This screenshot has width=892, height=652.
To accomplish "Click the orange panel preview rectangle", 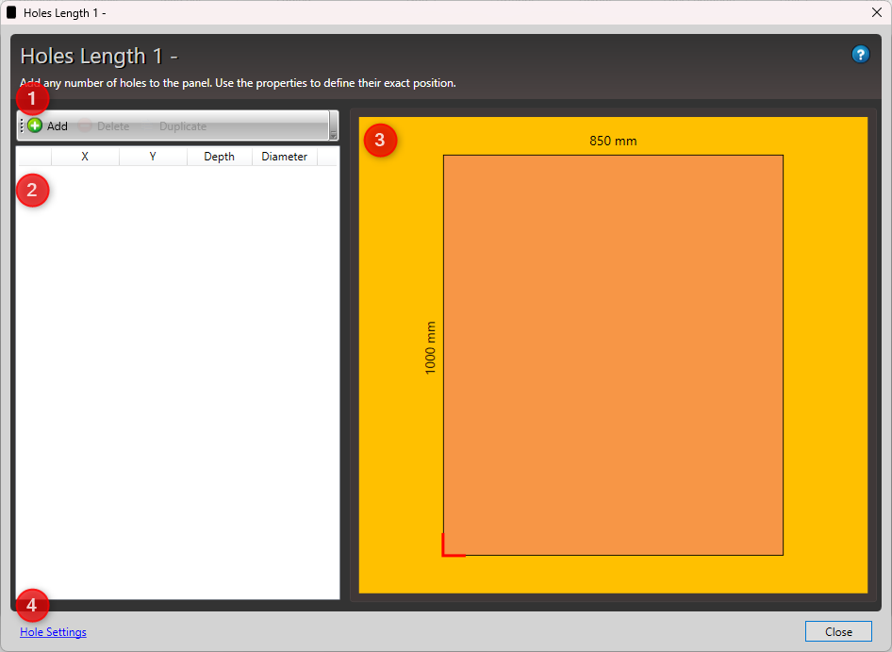I will (x=613, y=355).
